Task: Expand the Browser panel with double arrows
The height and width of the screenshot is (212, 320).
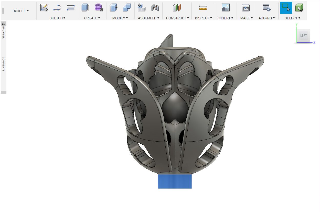Action: coord(4,24)
